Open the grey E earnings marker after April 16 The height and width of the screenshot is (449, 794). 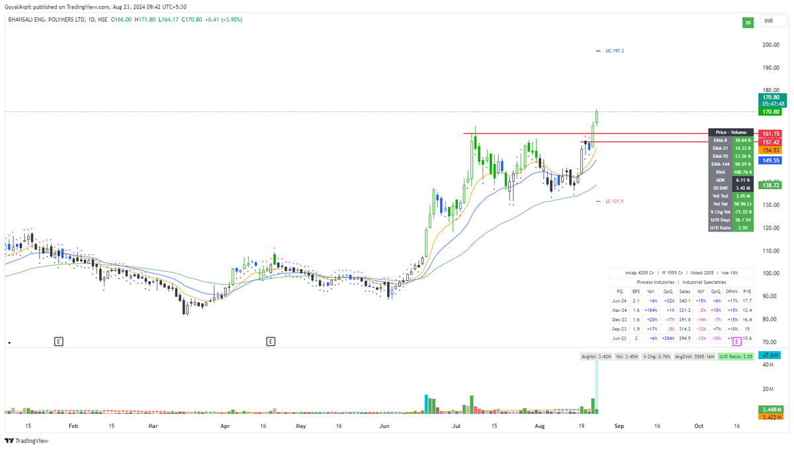[271, 341]
